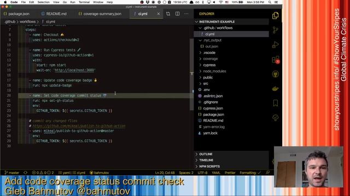Screen dimensions: 350x196
Task: Click the editor vertical scrollbar
Action: click(192, 75)
